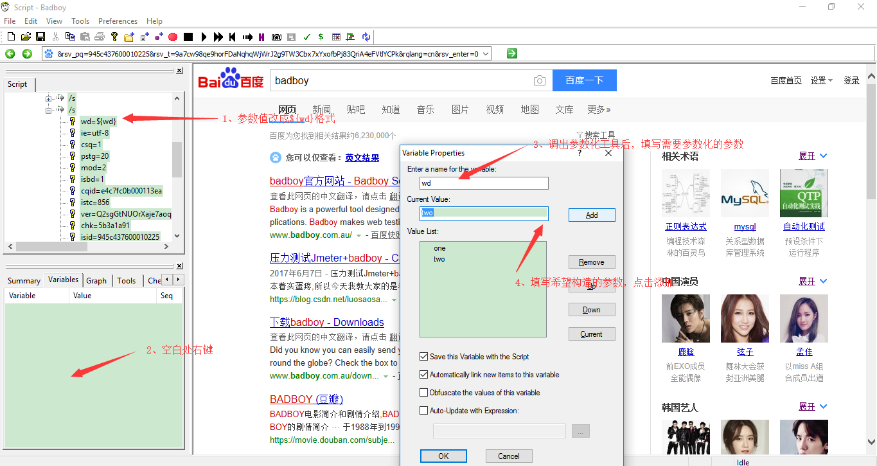This screenshot has width=877, height=466.
Task: Open the 下载badboy - Downloads link
Action: 327,322
